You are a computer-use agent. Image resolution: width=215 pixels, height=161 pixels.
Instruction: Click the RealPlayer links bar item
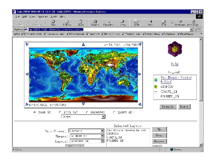click(185, 34)
